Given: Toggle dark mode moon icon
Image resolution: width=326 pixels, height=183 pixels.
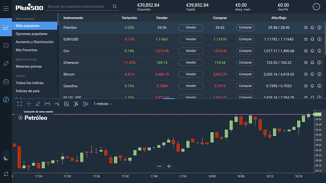Looking at the screenshot, I should tap(6, 158).
